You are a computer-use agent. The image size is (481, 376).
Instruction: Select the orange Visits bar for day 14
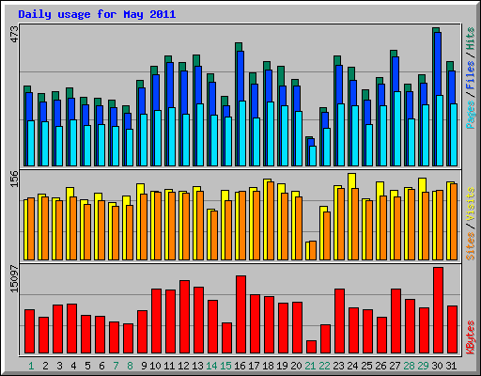(x=214, y=236)
